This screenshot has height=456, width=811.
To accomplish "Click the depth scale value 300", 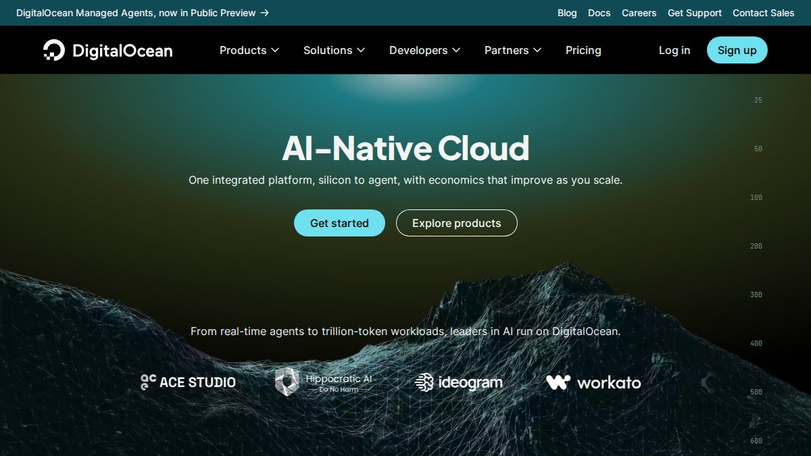I will tap(756, 295).
